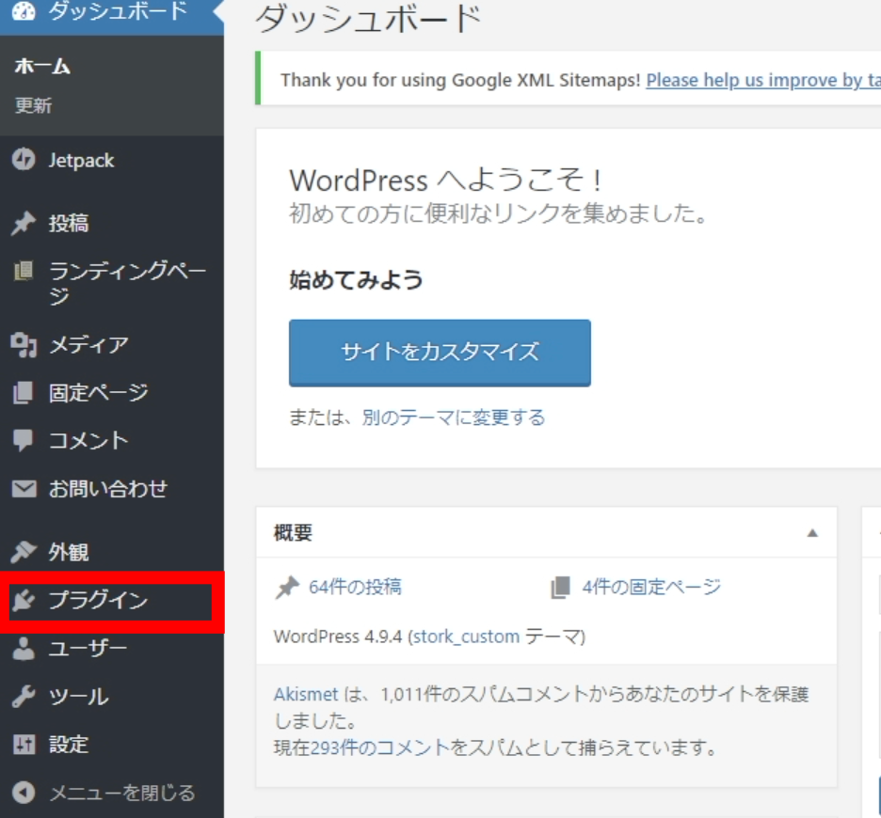Viewport: 881px width, 818px height.
Task: Click the WordPress 4.9.4 version text
Action: pos(338,637)
